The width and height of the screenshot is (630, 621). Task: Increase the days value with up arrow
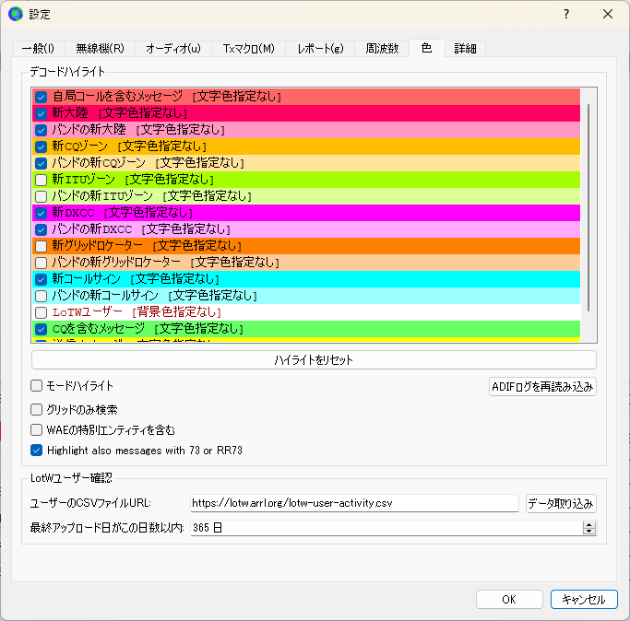[x=589, y=524]
